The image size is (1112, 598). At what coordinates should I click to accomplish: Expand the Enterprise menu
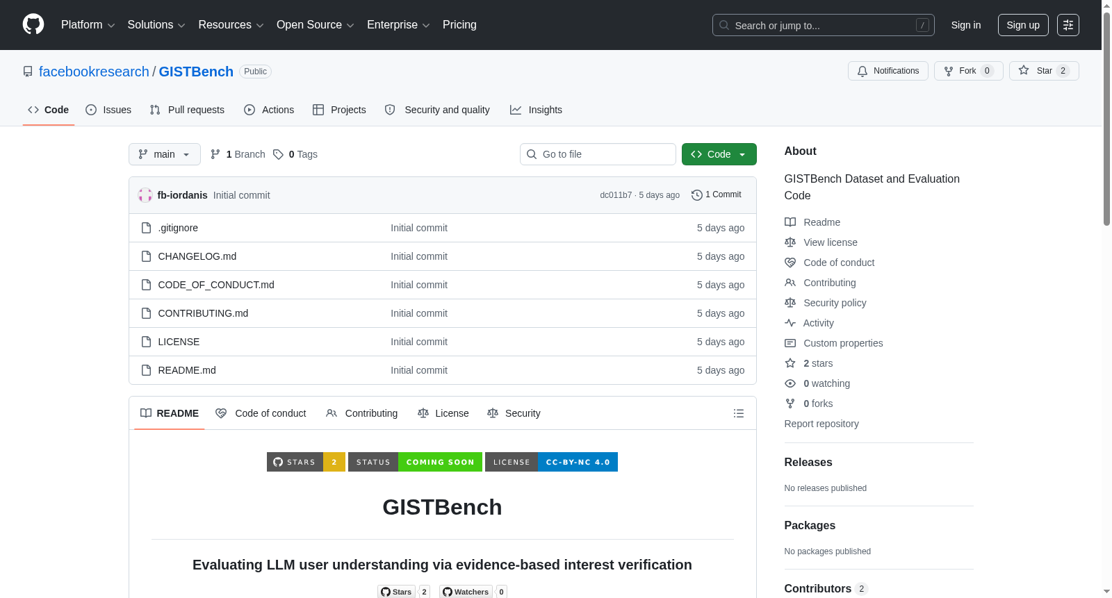click(398, 25)
